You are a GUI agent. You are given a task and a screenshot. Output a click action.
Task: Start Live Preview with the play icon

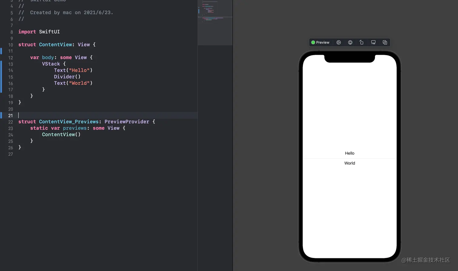coord(339,42)
